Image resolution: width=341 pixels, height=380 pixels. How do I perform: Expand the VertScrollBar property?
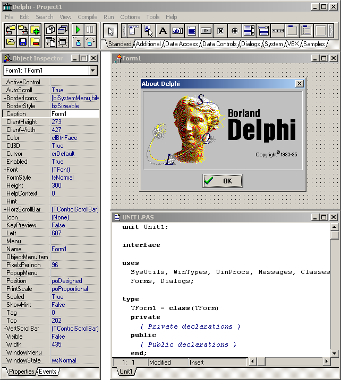pos(5,329)
